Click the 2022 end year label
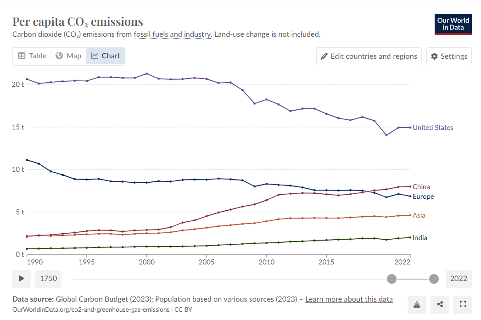Screen dimensions: 481x320 (x=458, y=279)
